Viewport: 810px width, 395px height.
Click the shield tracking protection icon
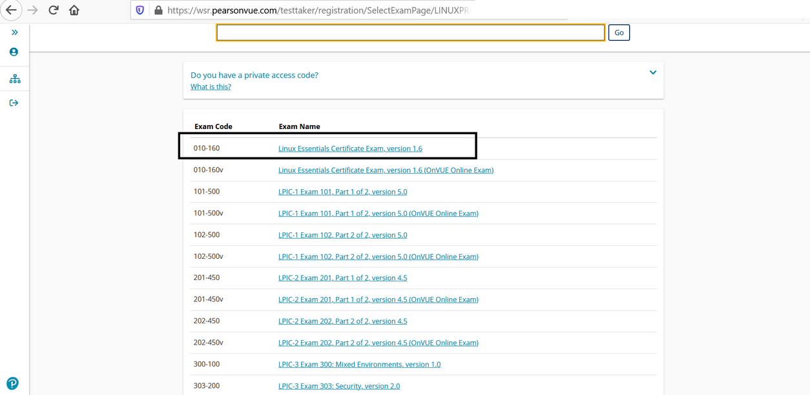click(x=140, y=10)
